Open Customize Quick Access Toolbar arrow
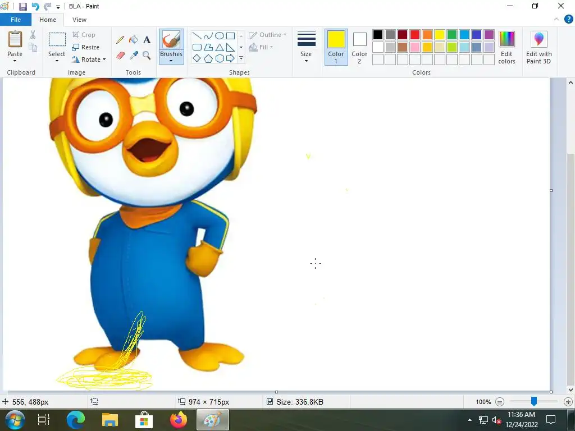This screenshot has width=575, height=431. 58,7
